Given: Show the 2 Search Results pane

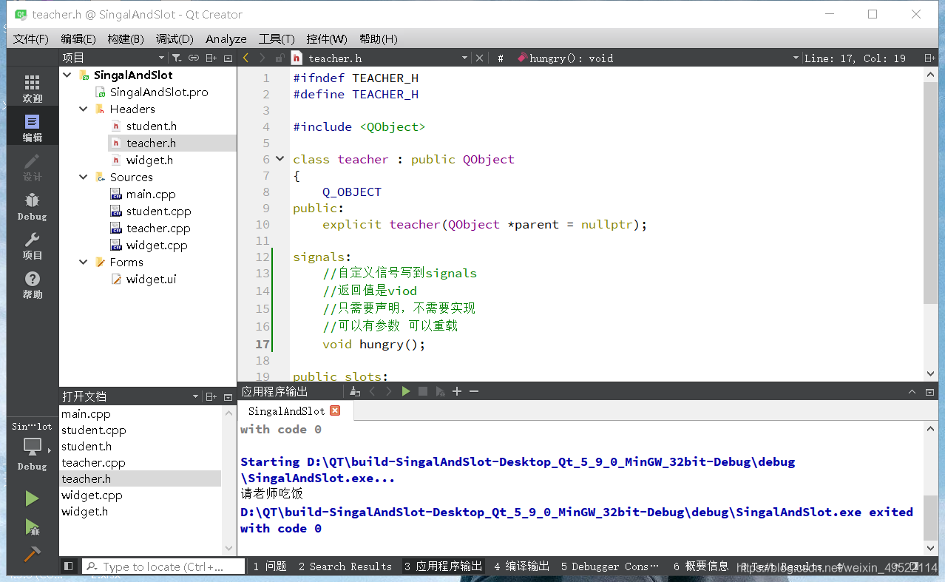Looking at the screenshot, I should [345, 566].
